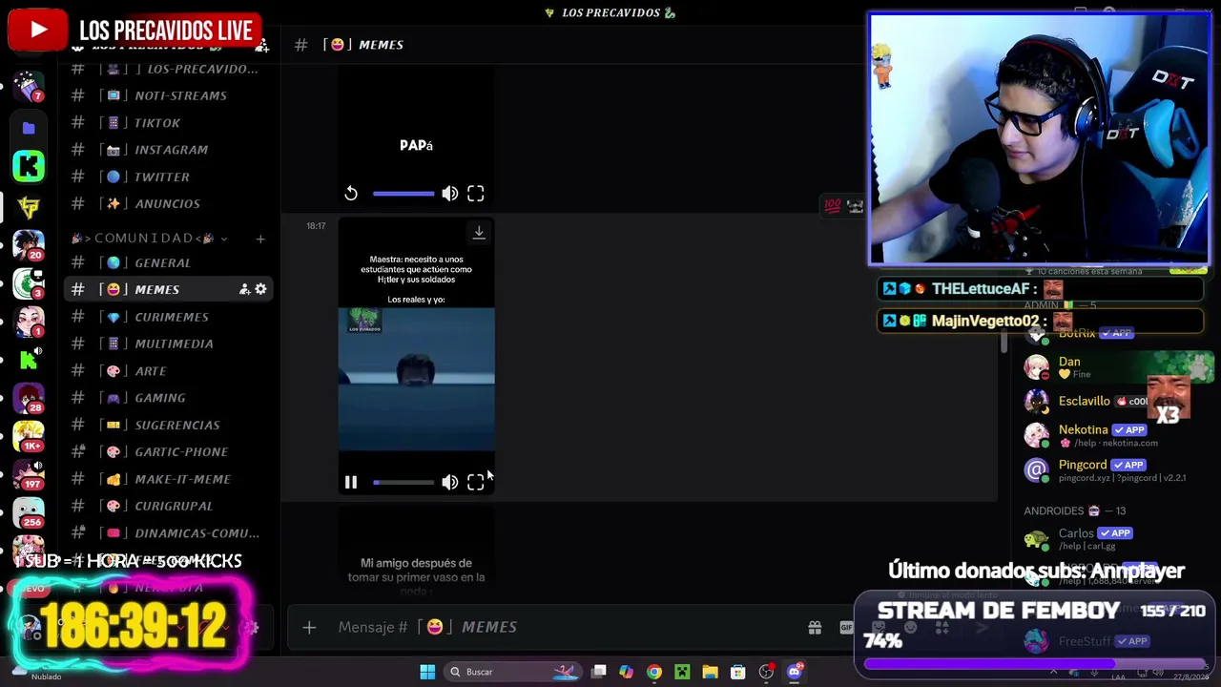The width and height of the screenshot is (1221, 687).
Task: Go to the MULTIMEDIA channel
Action: point(170,343)
